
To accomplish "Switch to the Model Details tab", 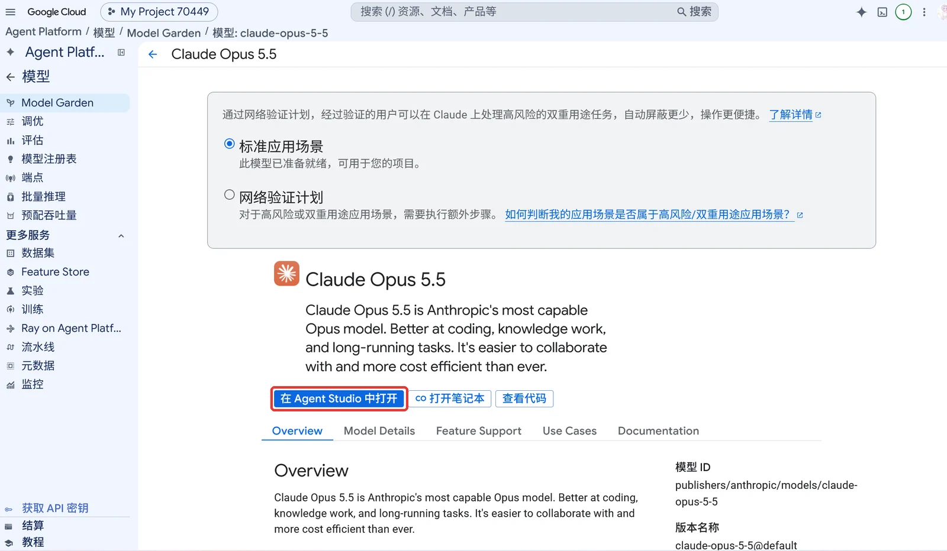I will tap(379, 431).
